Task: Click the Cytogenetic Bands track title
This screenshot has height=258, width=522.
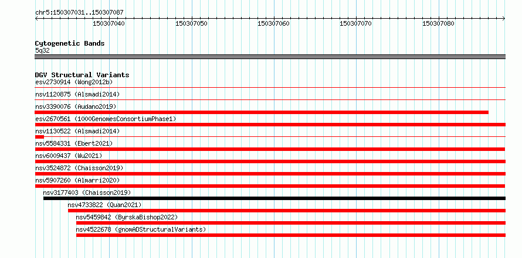Action: tap(70, 43)
